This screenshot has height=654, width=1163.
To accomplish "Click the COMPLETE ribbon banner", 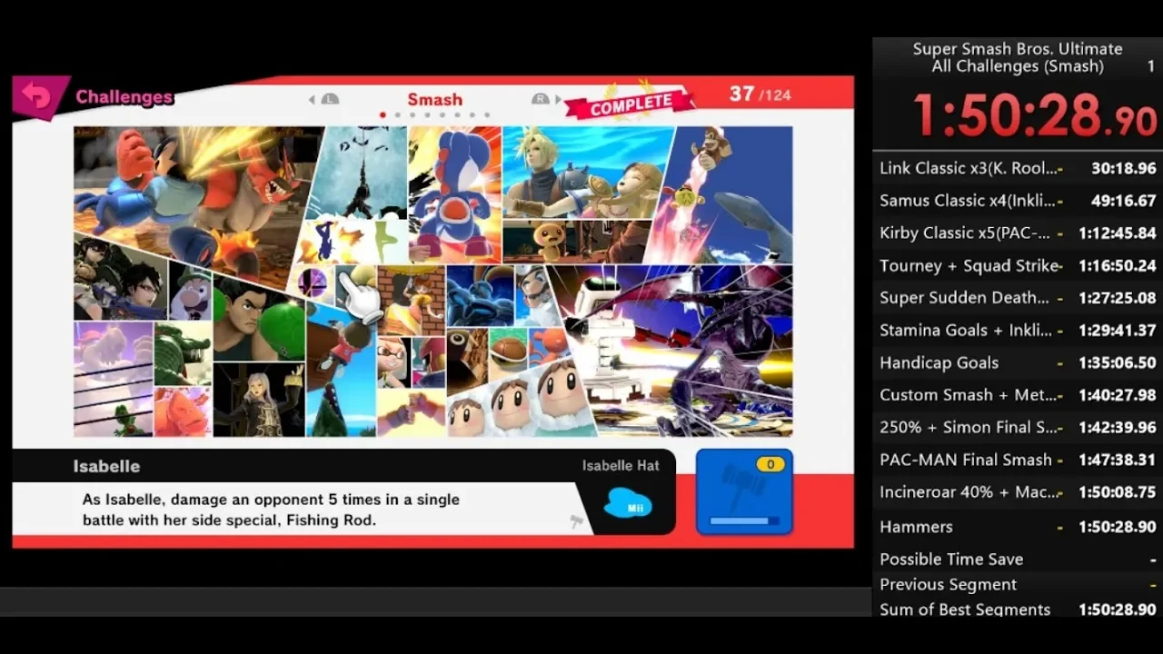I will [x=631, y=103].
